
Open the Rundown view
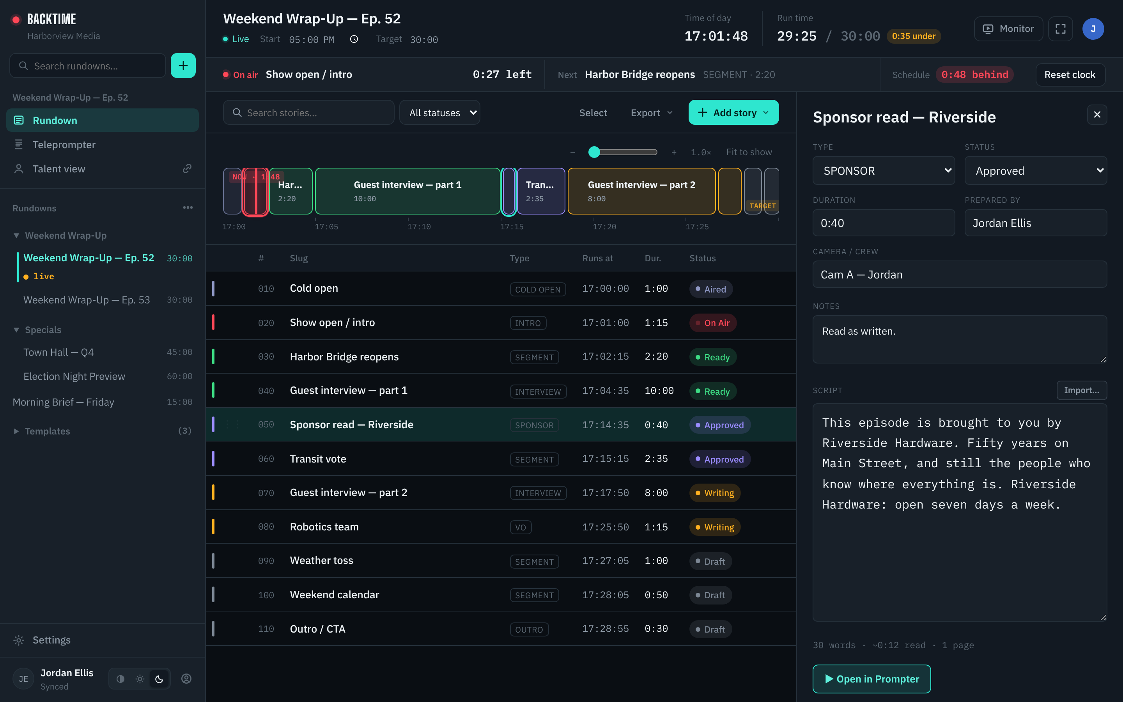pyautogui.click(x=103, y=120)
